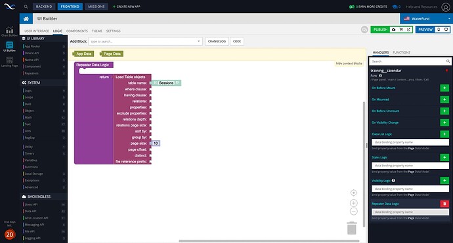Click the CHANGELOG button
453x243 pixels.
(217, 41)
